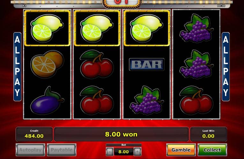Decrease bet with the minus button

(x=110, y=152)
